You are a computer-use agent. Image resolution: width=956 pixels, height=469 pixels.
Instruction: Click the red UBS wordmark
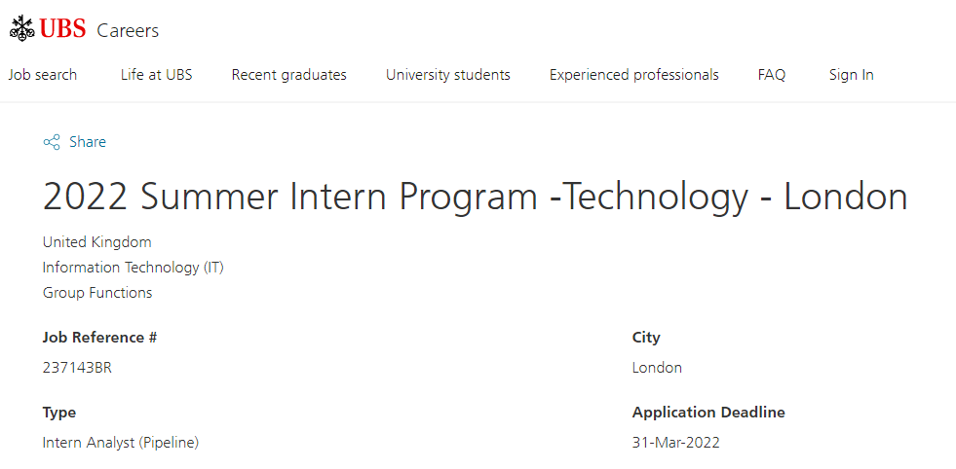[62, 28]
